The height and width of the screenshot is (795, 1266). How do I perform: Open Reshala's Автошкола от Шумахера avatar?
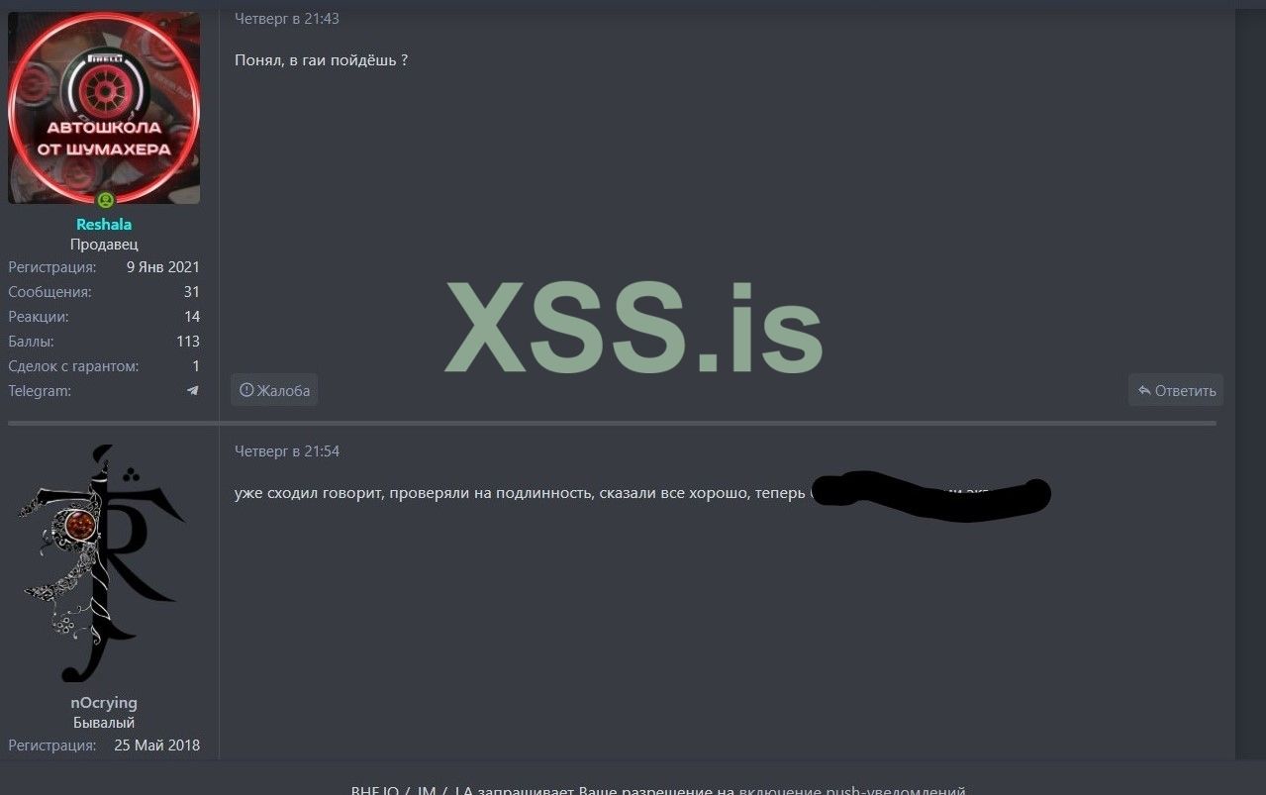(104, 108)
